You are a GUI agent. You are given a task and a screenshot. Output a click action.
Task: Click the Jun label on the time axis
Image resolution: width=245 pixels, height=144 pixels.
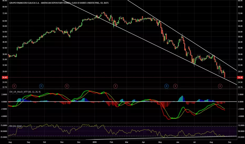tap(178, 142)
